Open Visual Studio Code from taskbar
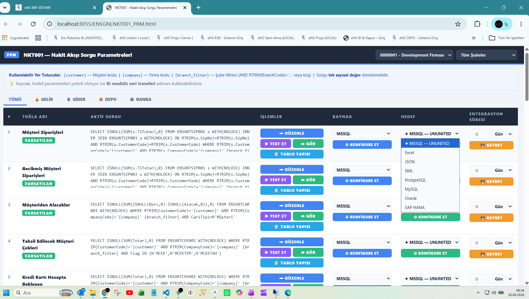Image resolution: width=529 pixels, height=299 pixels. [166, 293]
